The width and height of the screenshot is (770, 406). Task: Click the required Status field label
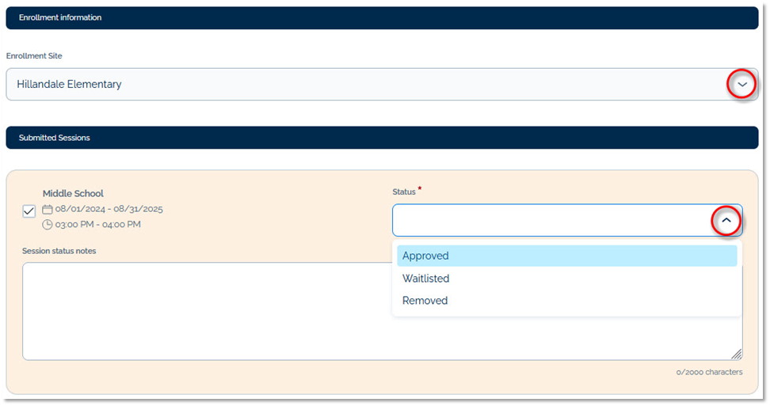(404, 192)
